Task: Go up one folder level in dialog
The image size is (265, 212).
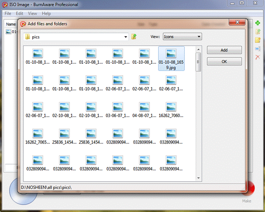Action: click(x=134, y=37)
